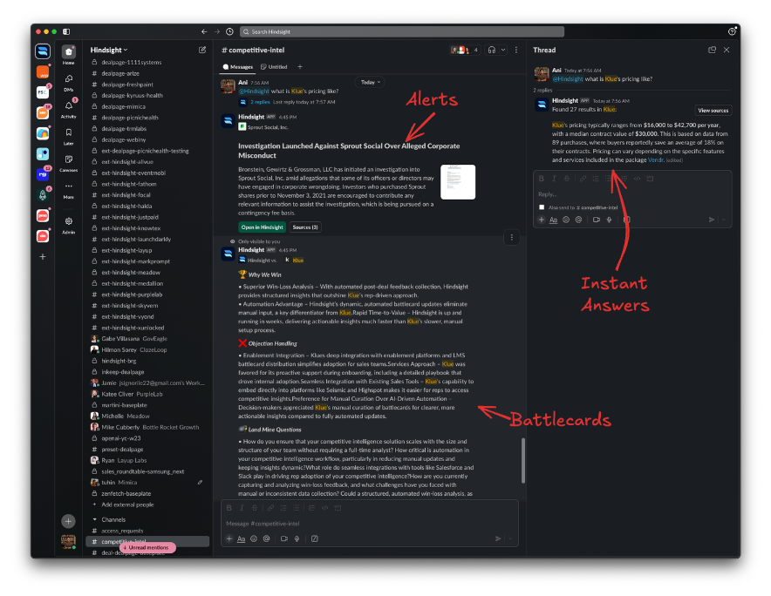View channel members avatars count
This screenshot has height=596, width=771.
point(465,50)
